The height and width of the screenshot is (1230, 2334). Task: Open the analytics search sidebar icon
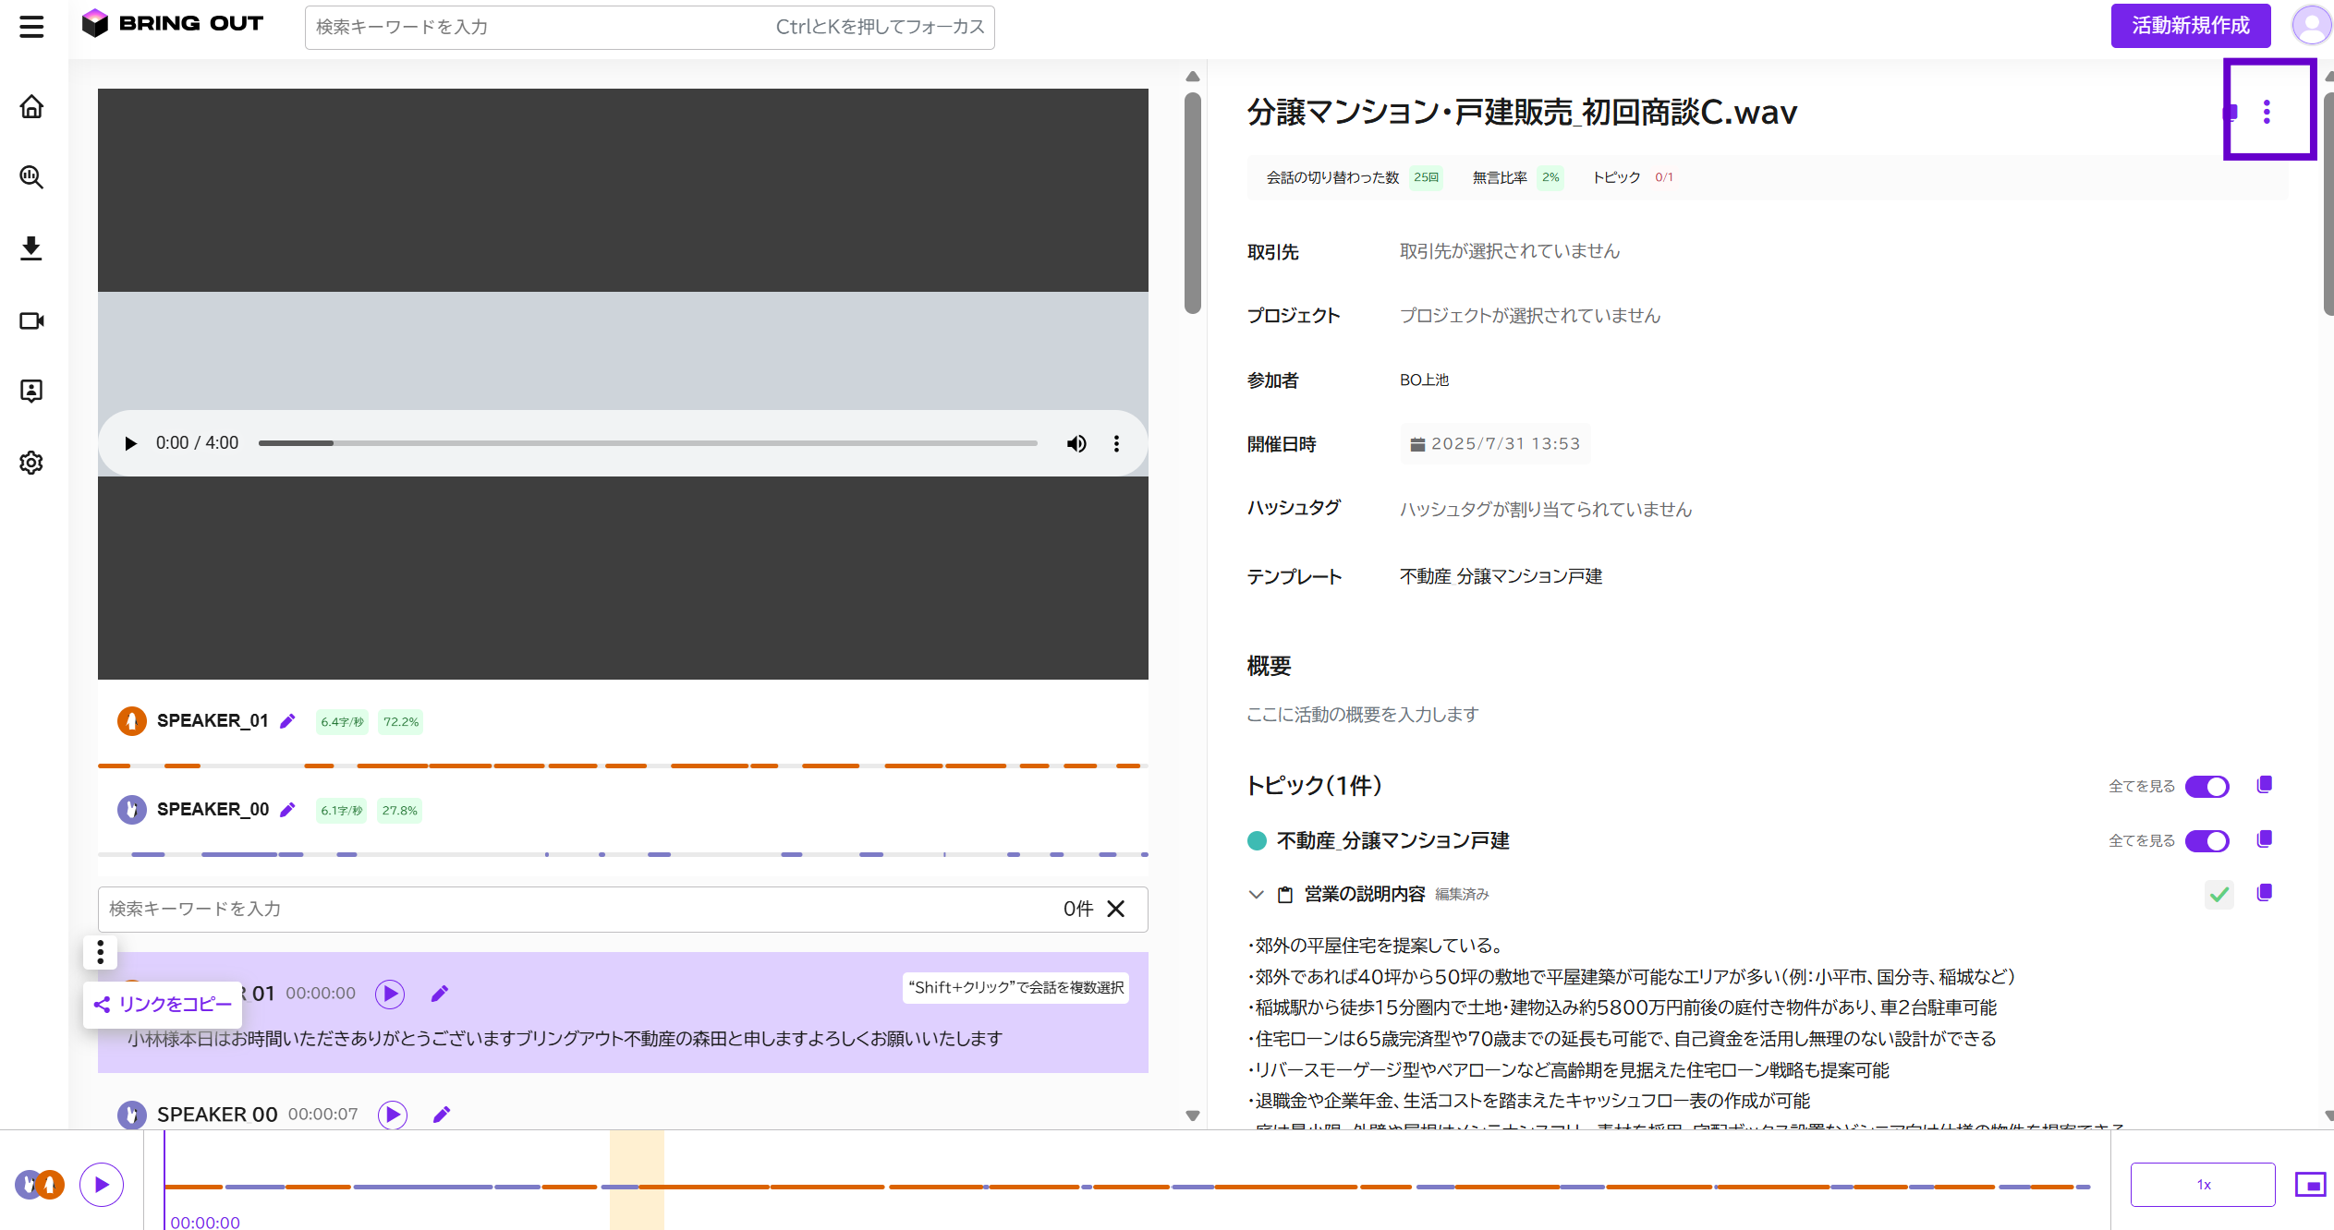pyautogui.click(x=31, y=177)
